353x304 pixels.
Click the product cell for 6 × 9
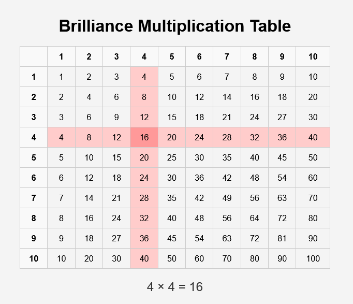coord(282,178)
